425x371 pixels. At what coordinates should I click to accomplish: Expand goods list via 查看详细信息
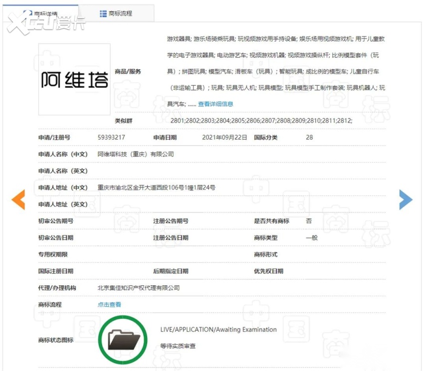coord(215,104)
